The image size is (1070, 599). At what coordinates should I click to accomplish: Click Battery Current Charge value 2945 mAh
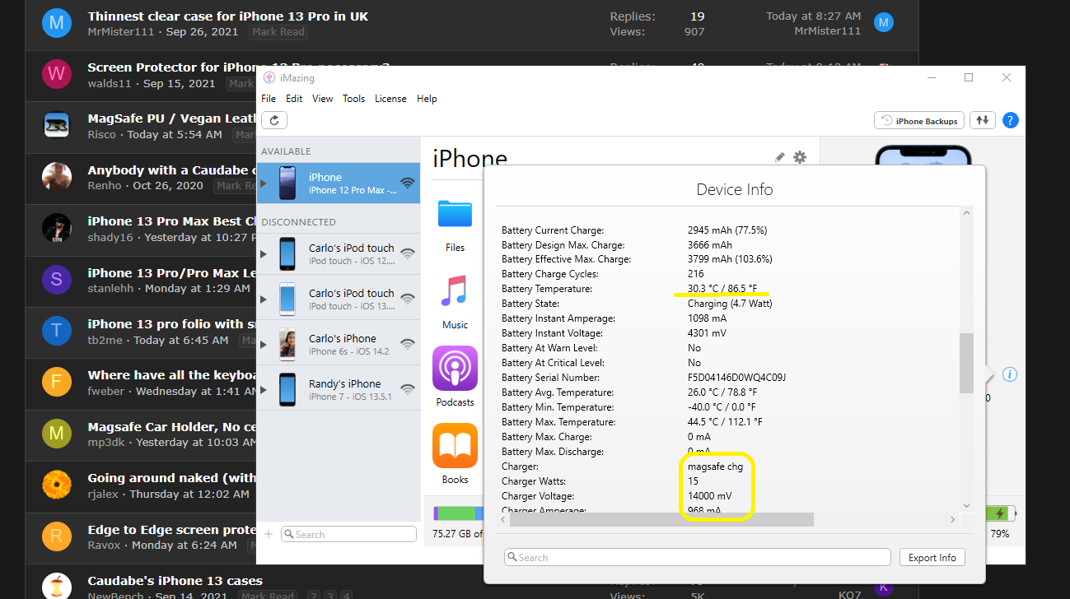click(x=727, y=230)
